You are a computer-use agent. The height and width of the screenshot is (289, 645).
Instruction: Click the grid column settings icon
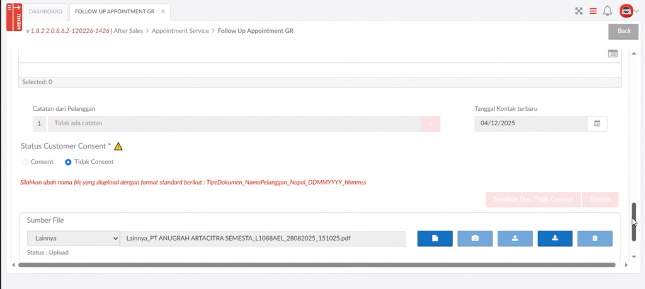pyautogui.click(x=613, y=54)
